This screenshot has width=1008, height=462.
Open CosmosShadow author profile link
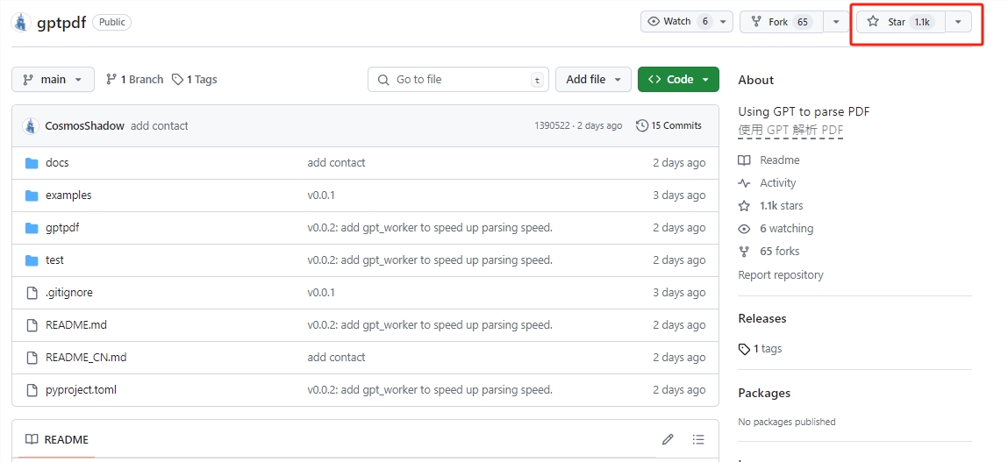tap(85, 126)
